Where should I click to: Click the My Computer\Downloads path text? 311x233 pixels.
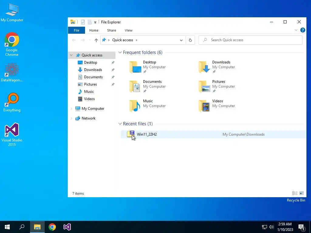[243, 134]
